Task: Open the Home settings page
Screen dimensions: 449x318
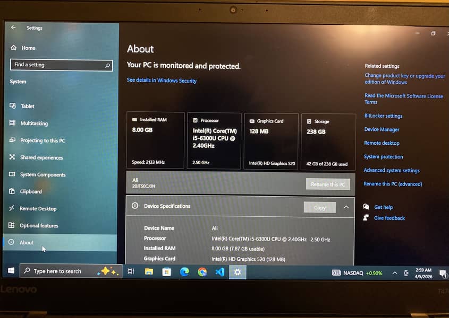Action: [28, 48]
